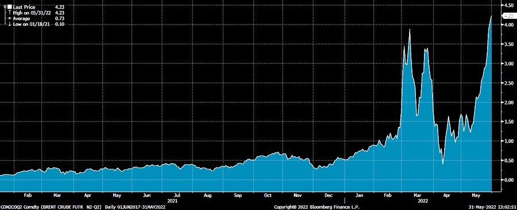Click the 0.00 y-axis label
Image resolution: width=517 pixels, height=210 pixels.
pyautogui.click(x=508, y=180)
